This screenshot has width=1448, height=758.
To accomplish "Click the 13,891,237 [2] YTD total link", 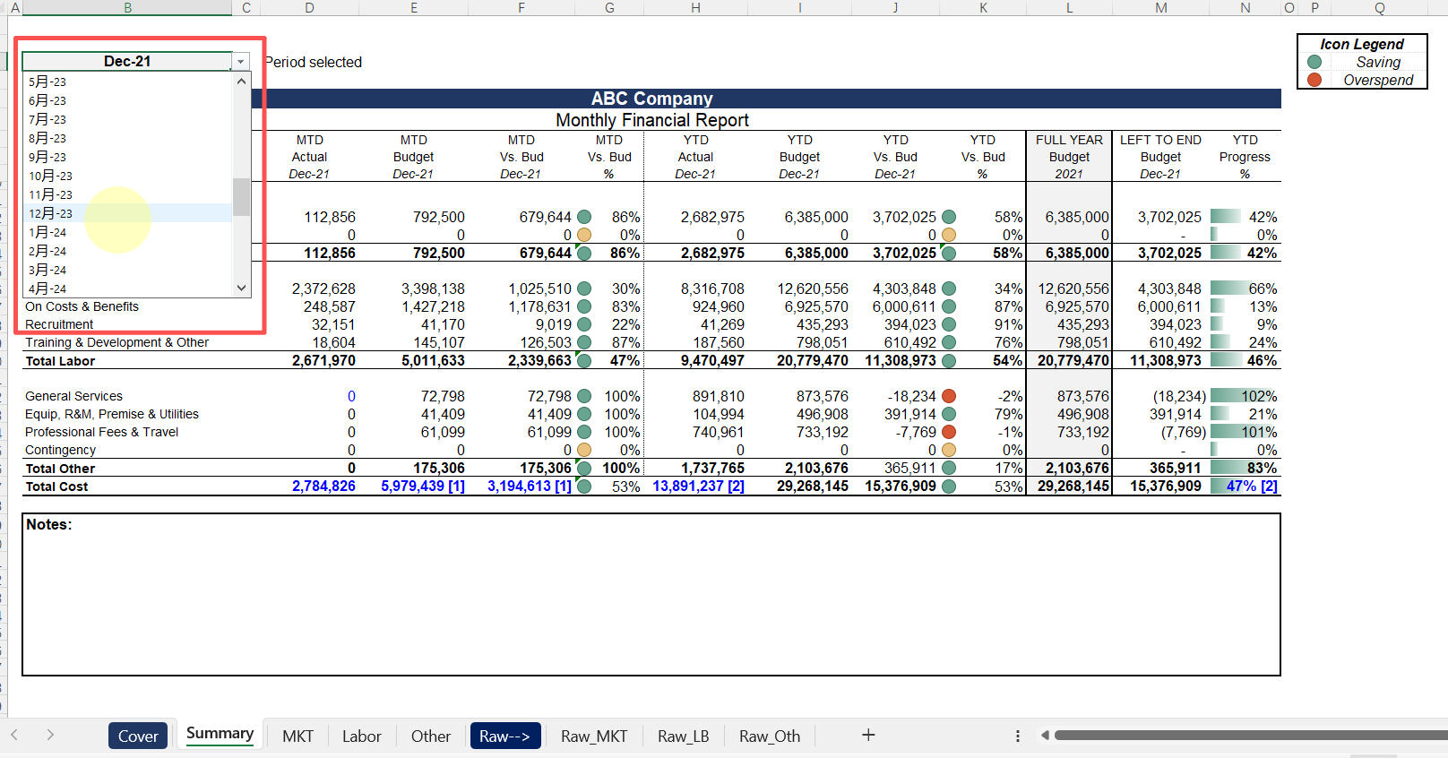I will [698, 486].
